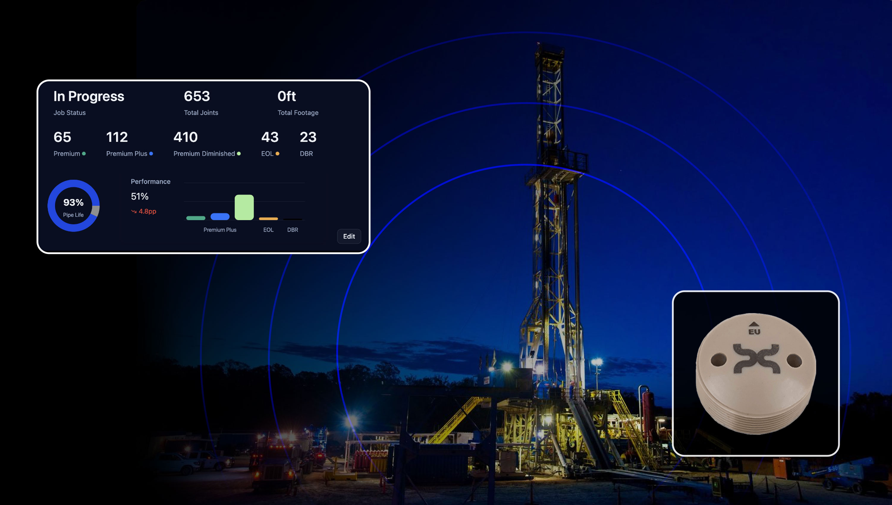This screenshot has height=505, width=892.
Task: Click the red downward trend arrow icon
Action: click(x=134, y=212)
